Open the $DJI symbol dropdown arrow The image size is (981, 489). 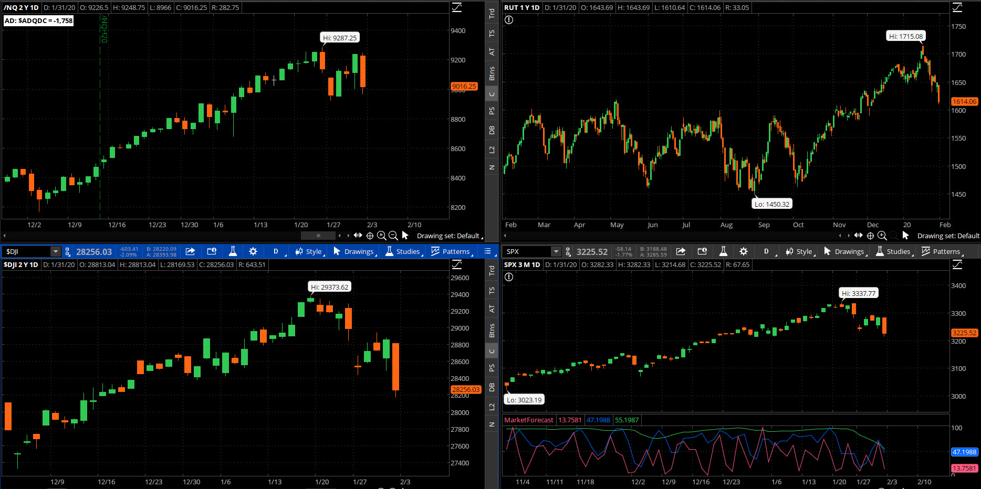point(55,251)
